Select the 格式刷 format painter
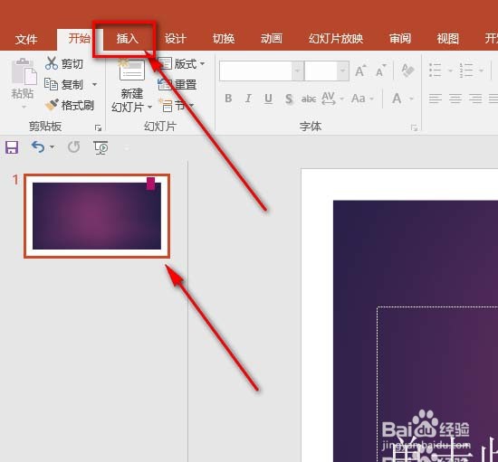Viewport: 498px width, 462px height. click(x=69, y=105)
